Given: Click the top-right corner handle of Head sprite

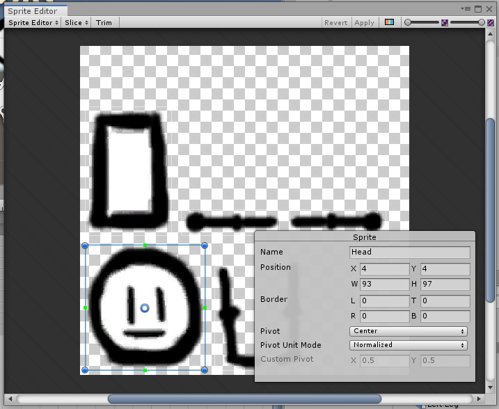Looking at the screenshot, I should (x=205, y=246).
